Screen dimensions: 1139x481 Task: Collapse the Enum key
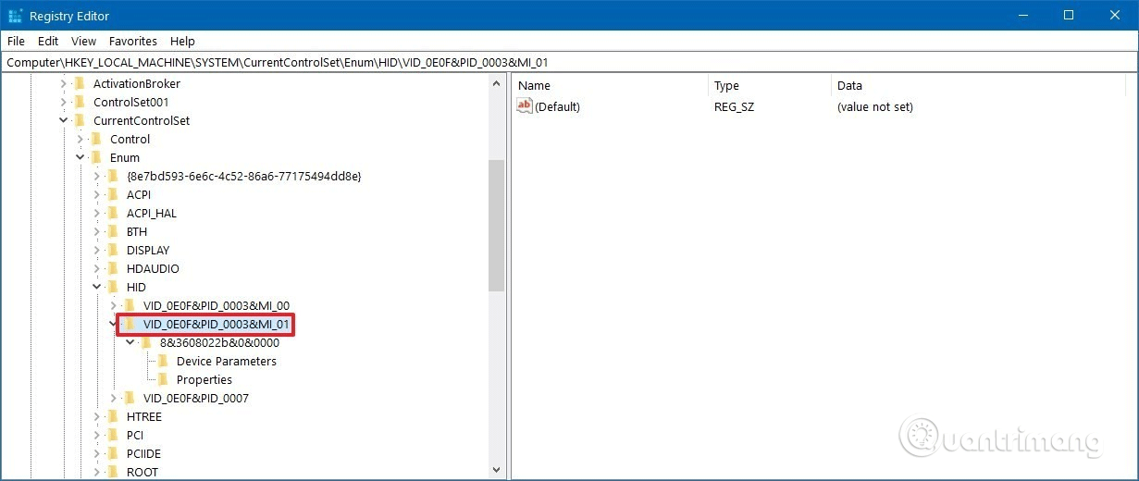[80, 157]
